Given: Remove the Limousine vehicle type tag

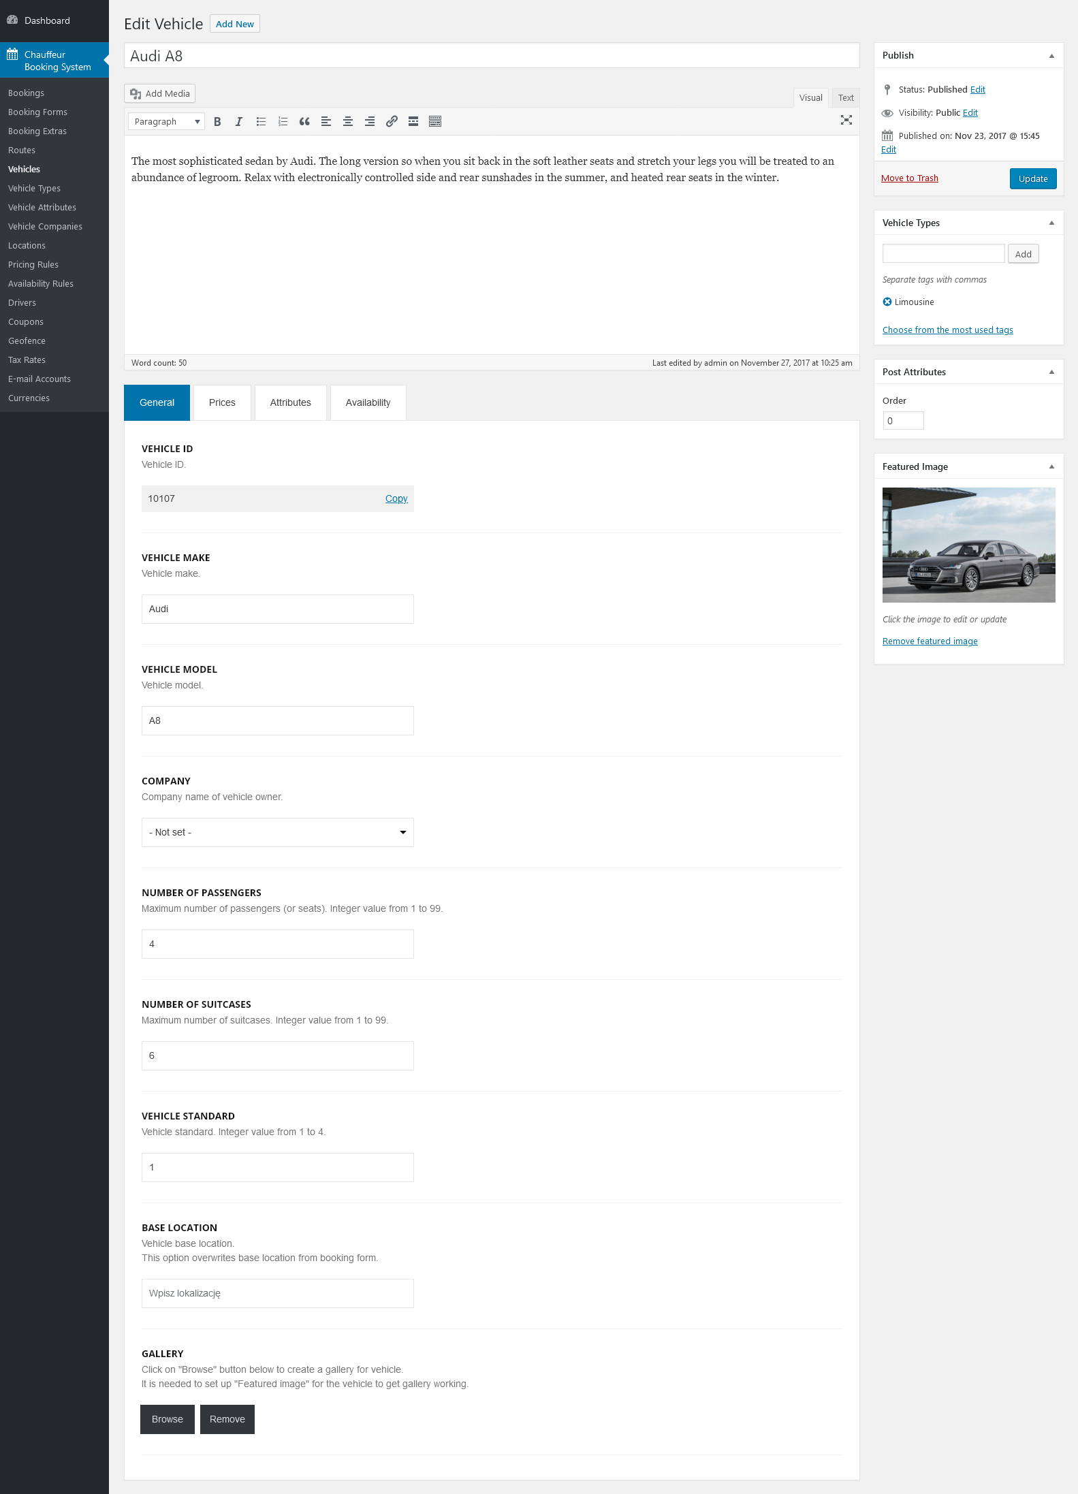Looking at the screenshot, I should [887, 302].
